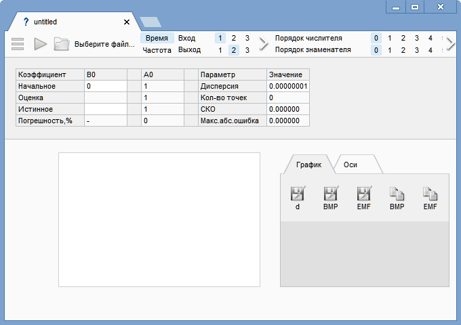Click the 'Макс.абс.ошибка' value cell

pyautogui.click(x=288, y=121)
